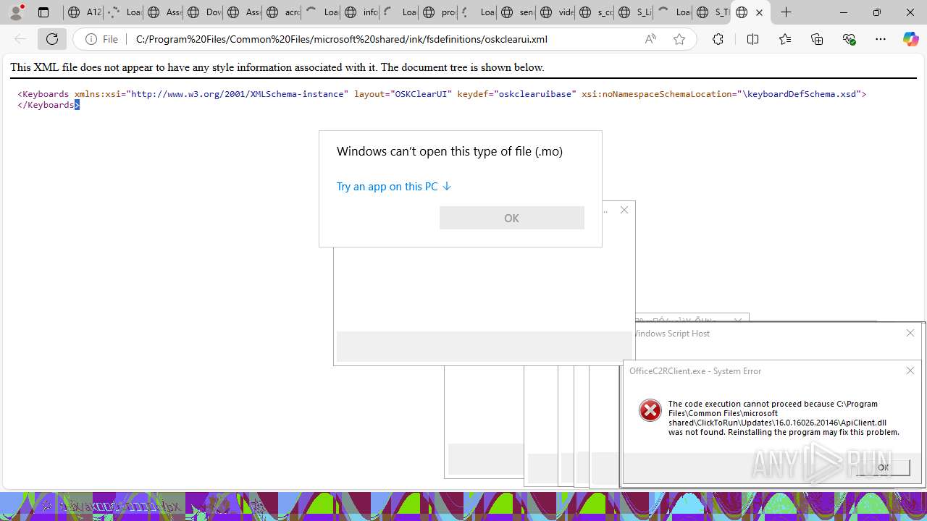Click the XML style information notice text

pyautogui.click(x=277, y=67)
